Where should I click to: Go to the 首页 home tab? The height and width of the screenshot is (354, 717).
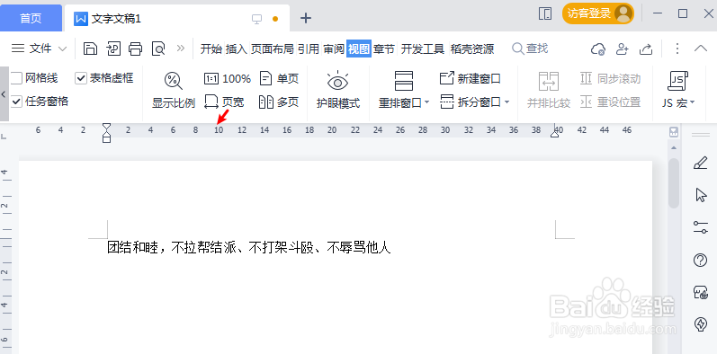(31, 18)
